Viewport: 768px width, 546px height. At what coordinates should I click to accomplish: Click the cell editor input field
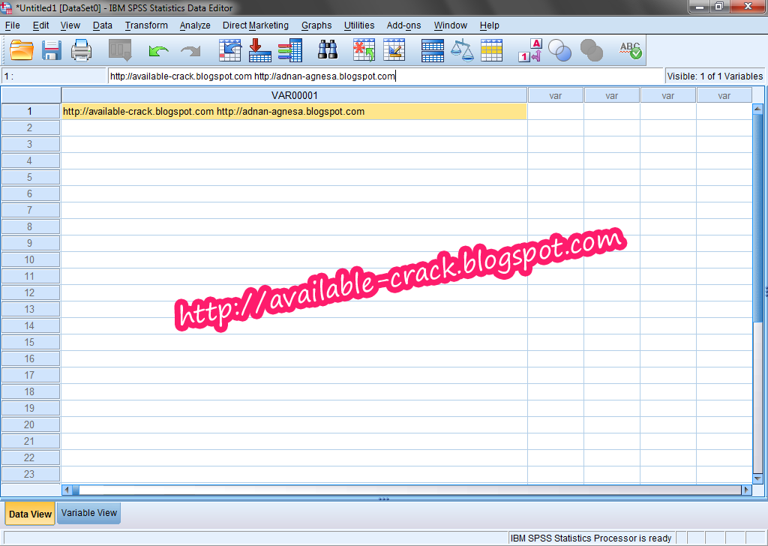[385, 76]
